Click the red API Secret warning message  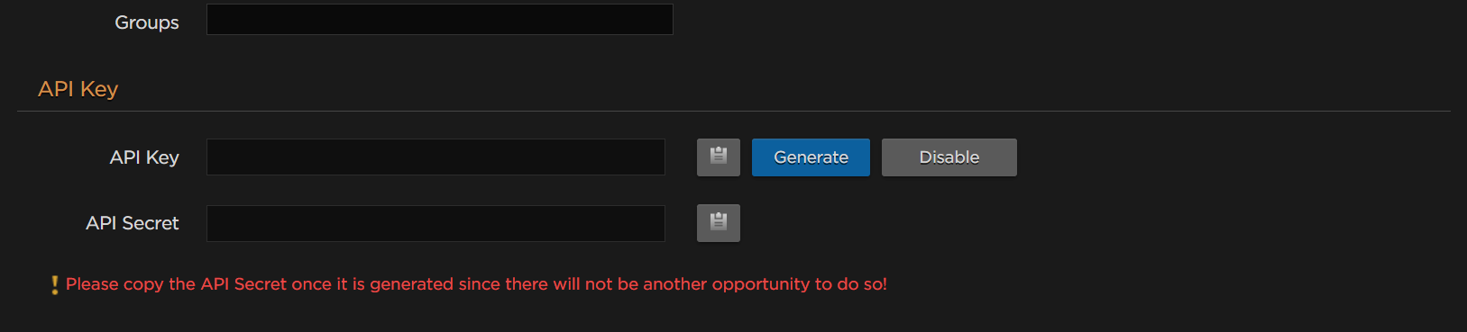(x=476, y=284)
